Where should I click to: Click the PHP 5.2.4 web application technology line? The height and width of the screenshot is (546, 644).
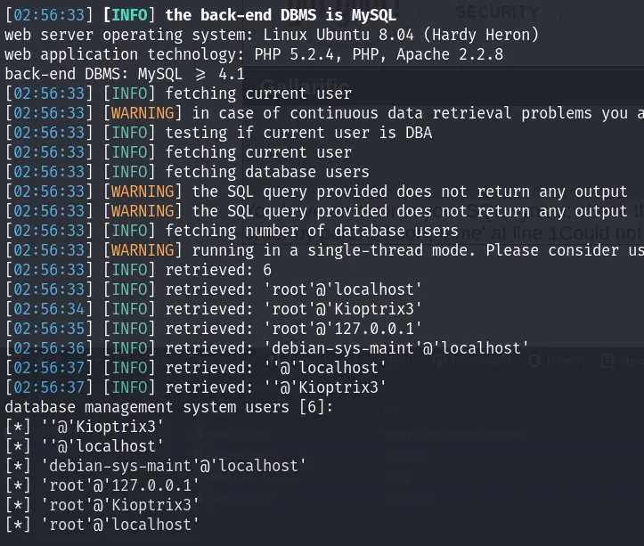254,54
